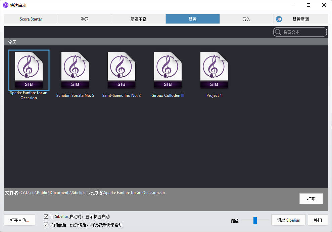
Task: Select the Scriabin Sonata No. 5 file icon
Action: tap(75, 70)
